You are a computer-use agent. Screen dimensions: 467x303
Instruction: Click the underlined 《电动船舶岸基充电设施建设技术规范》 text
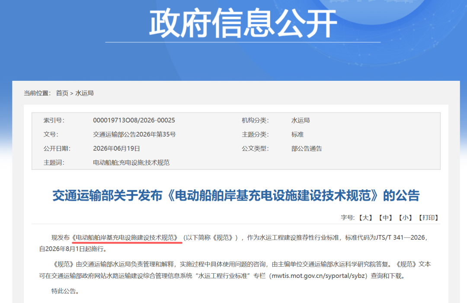point(126,238)
